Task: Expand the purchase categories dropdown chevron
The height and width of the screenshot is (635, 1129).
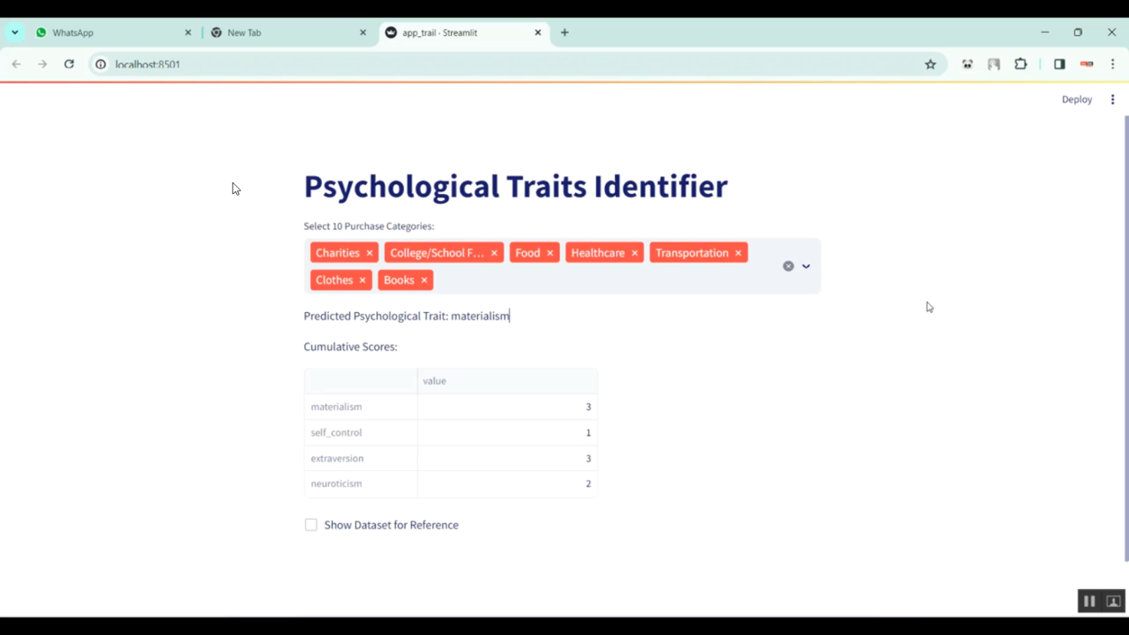Action: tap(805, 266)
